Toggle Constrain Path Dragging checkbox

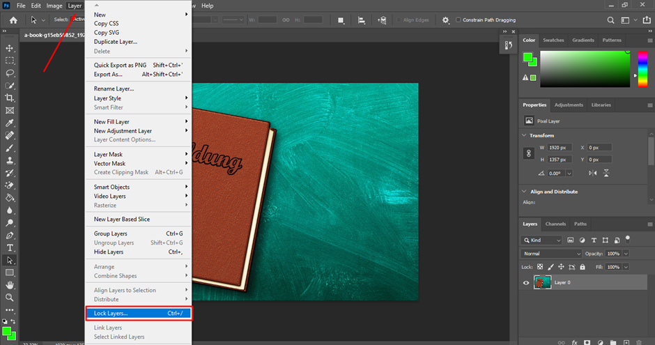click(x=458, y=20)
